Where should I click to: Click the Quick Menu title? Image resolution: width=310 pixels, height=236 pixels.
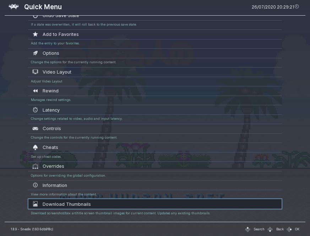(x=43, y=7)
